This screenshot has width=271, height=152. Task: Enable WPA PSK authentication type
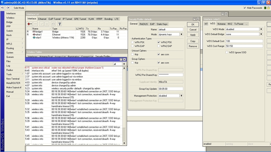(x=132, y=42)
